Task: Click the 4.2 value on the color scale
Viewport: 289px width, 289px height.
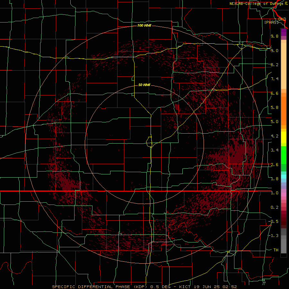Action: tap(275, 136)
